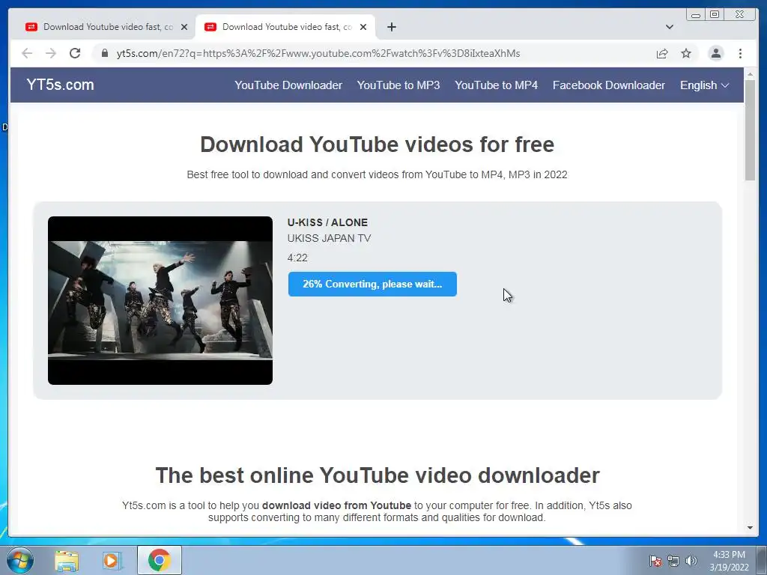Switch to the first Download Youtube video tab
Screen dimensions: 767x575
[x=105, y=27]
